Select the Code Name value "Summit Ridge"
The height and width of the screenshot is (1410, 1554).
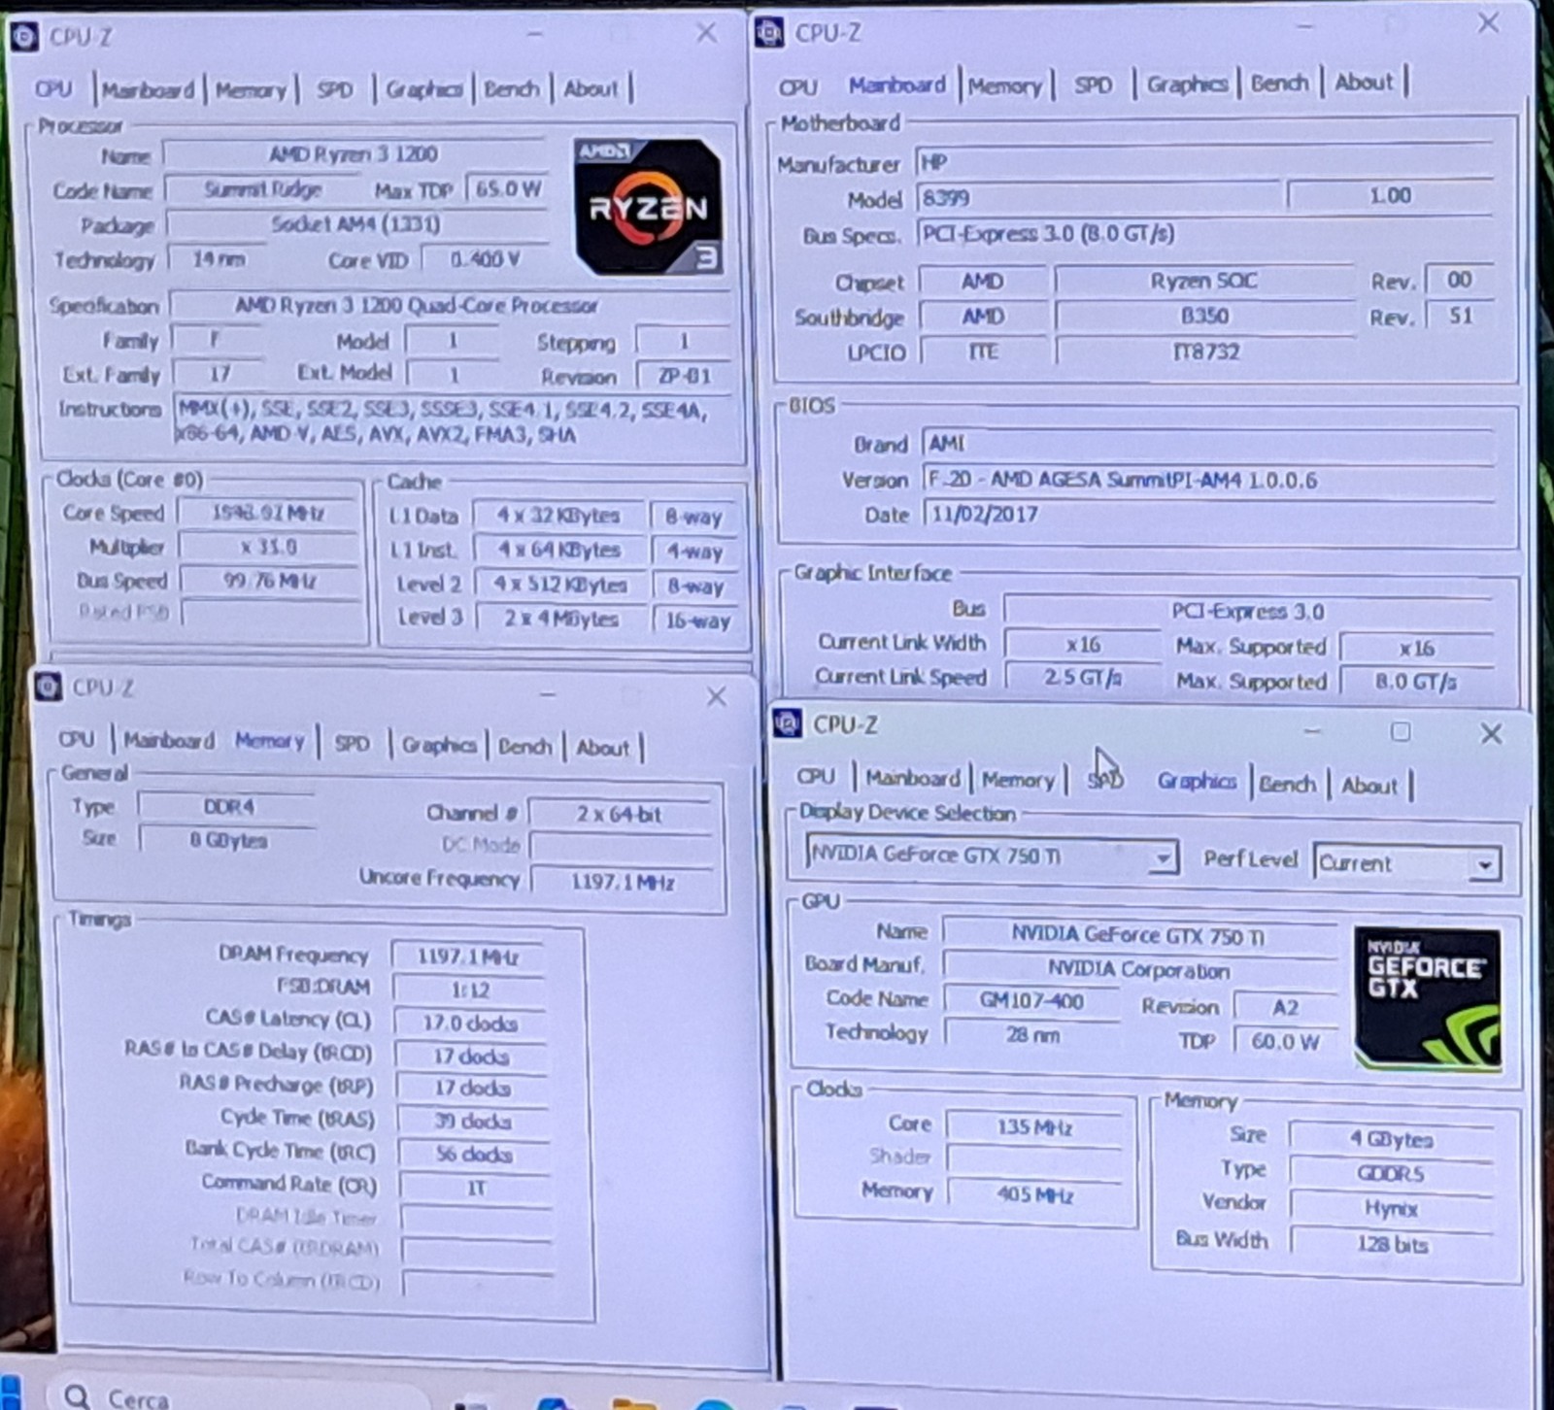click(x=263, y=189)
